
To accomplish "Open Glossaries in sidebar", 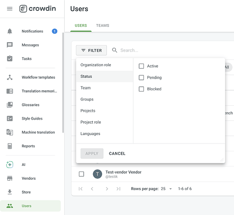I will (x=31, y=105).
